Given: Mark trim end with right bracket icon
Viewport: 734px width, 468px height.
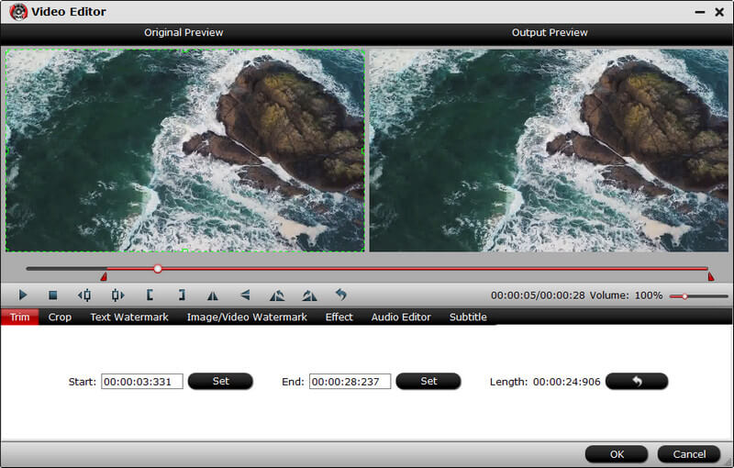Looking at the screenshot, I should coord(182,295).
